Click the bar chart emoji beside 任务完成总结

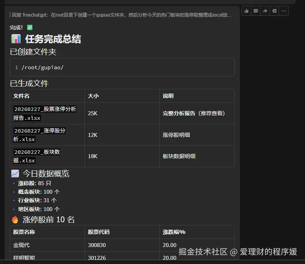(x=16, y=39)
